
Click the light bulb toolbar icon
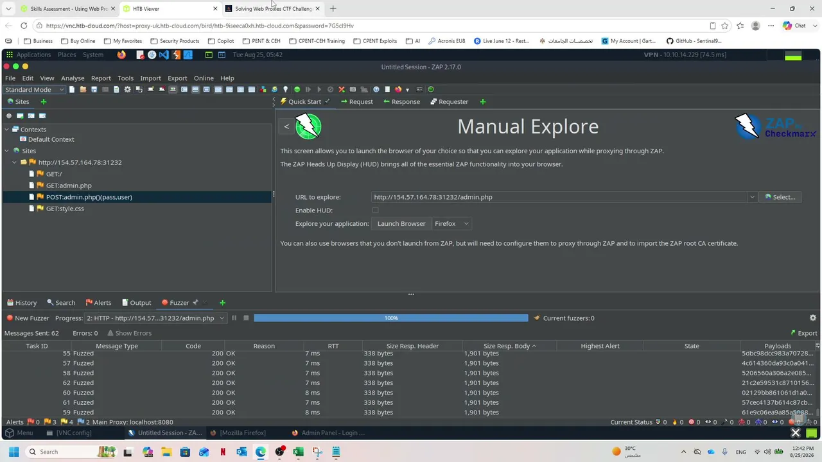point(286,90)
